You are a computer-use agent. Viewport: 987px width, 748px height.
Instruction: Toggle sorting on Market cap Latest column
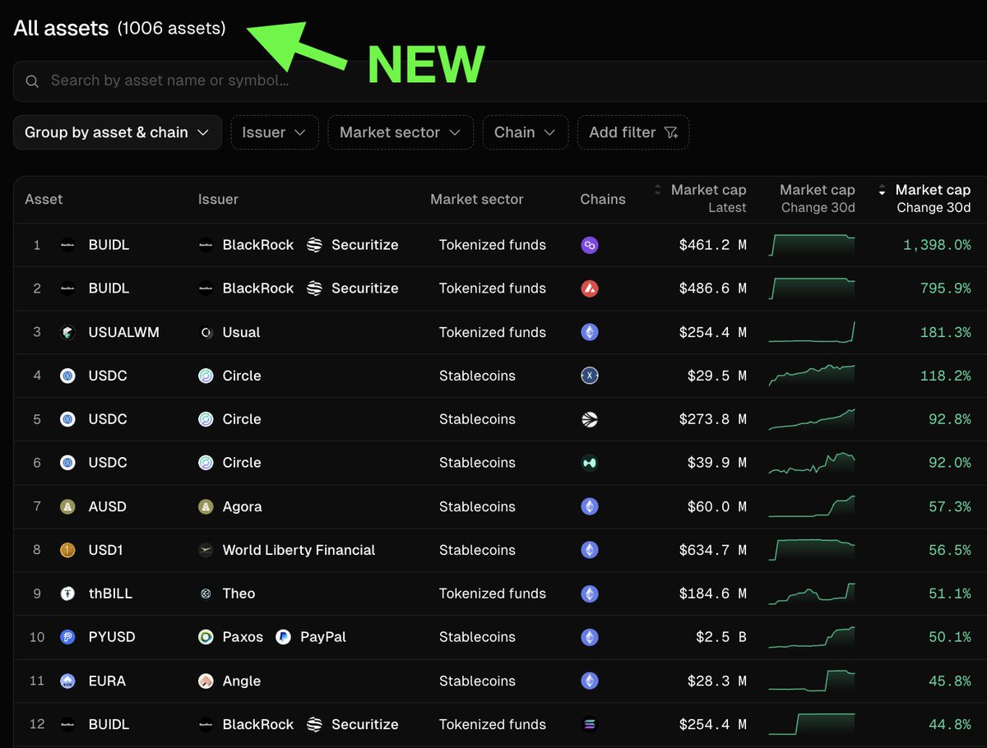(x=656, y=190)
